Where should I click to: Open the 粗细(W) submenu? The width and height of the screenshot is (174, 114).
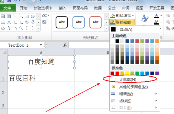(135, 94)
